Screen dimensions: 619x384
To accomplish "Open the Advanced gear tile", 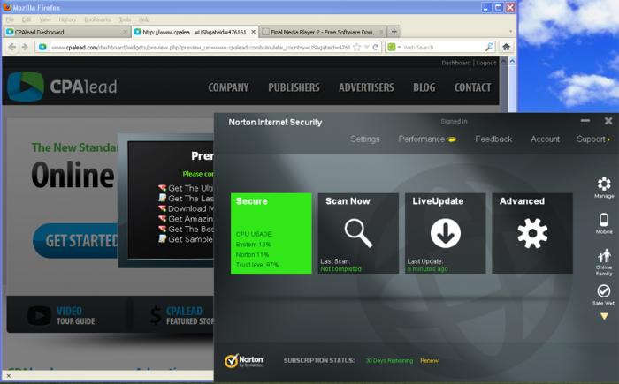I will tap(532, 233).
